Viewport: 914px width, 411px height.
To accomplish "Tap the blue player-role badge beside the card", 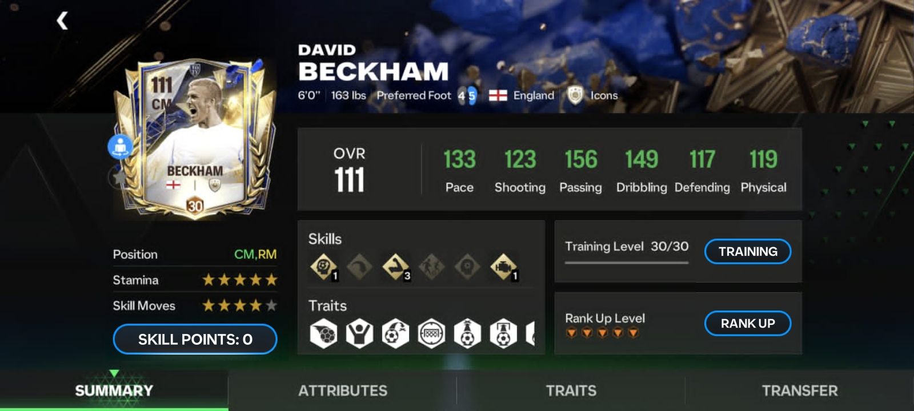I will pos(120,147).
